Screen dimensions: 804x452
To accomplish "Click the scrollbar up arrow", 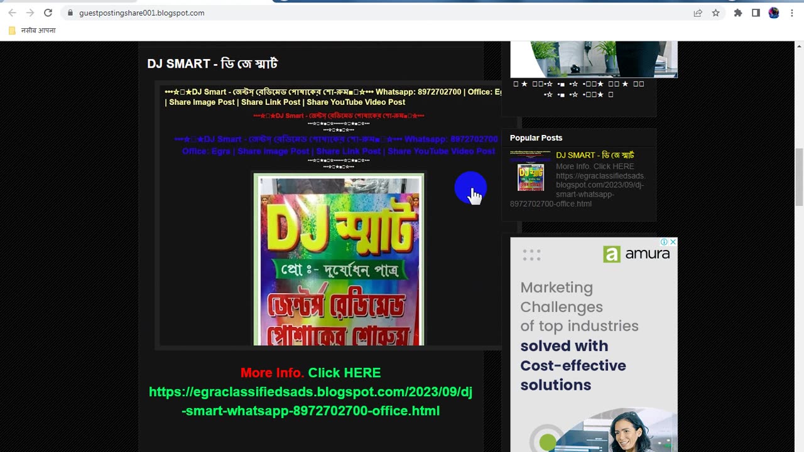I will pos(799,45).
